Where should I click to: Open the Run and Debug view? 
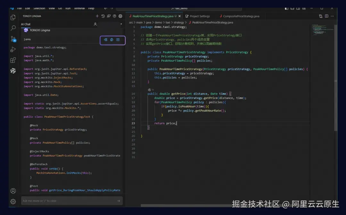(x=13, y=49)
